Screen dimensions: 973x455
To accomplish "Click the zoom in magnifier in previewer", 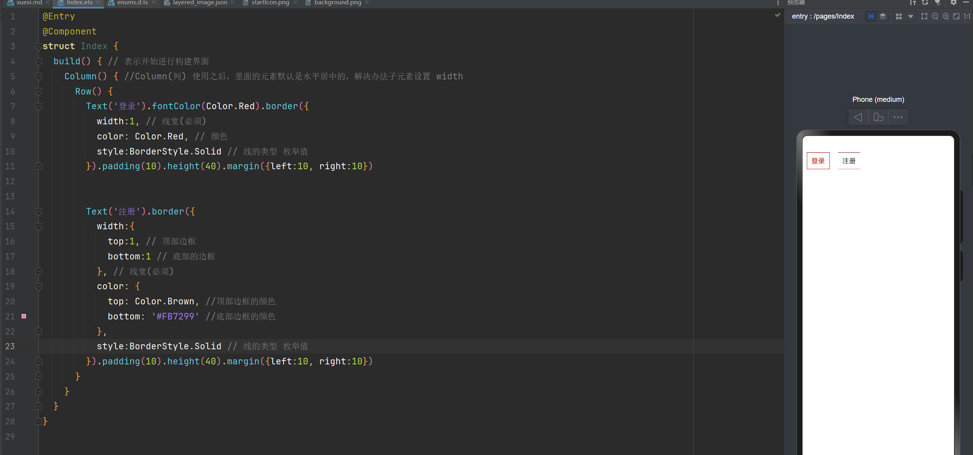I will tap(945, 16).
